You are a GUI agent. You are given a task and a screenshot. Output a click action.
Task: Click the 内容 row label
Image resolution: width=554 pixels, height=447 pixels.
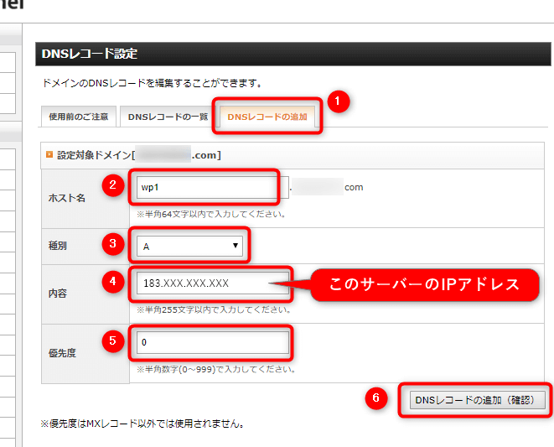pyautogui.click(x=60, y=295)
